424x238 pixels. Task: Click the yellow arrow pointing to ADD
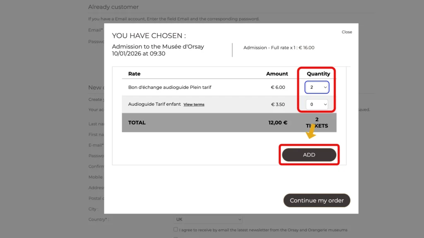[311, 133]
